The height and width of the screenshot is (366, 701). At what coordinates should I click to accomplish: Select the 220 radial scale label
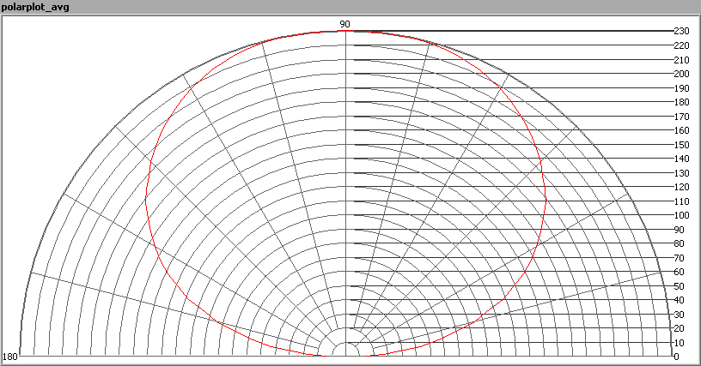tap(680, 46)
